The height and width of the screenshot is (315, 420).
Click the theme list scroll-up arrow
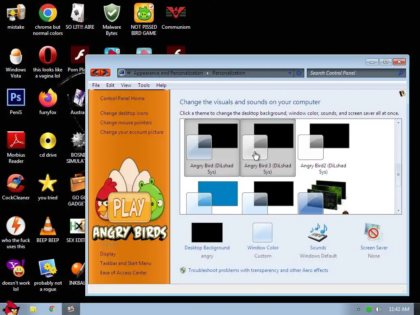398,122
